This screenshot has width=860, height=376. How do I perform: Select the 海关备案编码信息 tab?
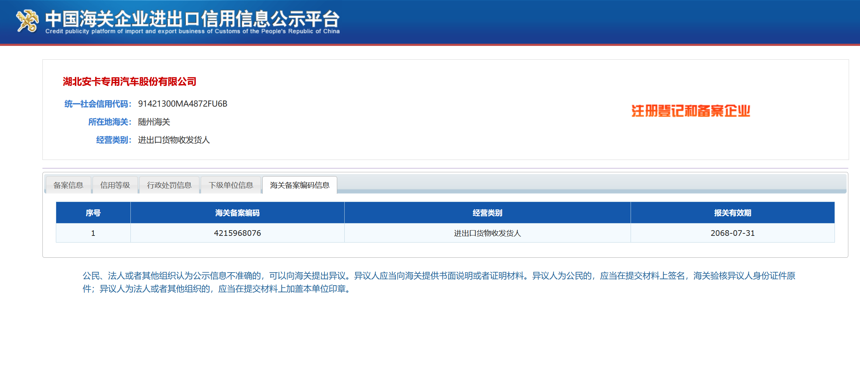[300, 185]
